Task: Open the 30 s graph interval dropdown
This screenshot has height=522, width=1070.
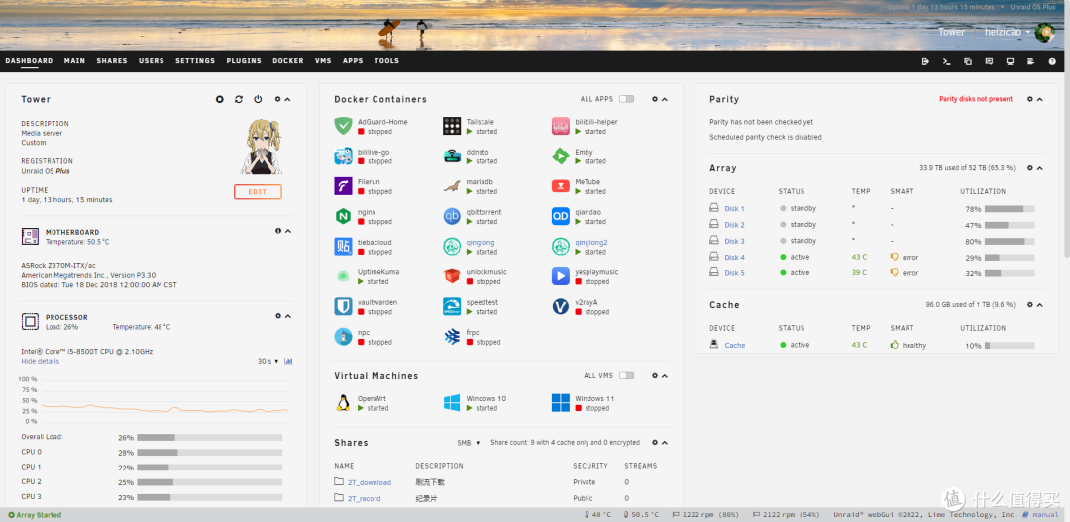Action: pyautogui.click(x=268, y=361)
